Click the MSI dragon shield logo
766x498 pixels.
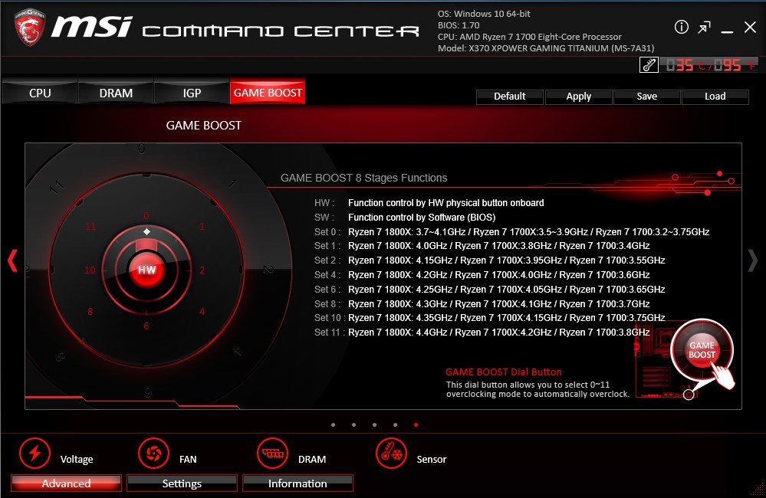29,28
